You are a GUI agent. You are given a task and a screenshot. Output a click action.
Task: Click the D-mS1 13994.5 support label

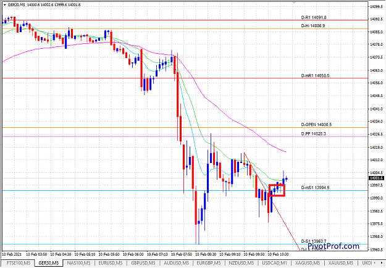[x=315, y=188]
